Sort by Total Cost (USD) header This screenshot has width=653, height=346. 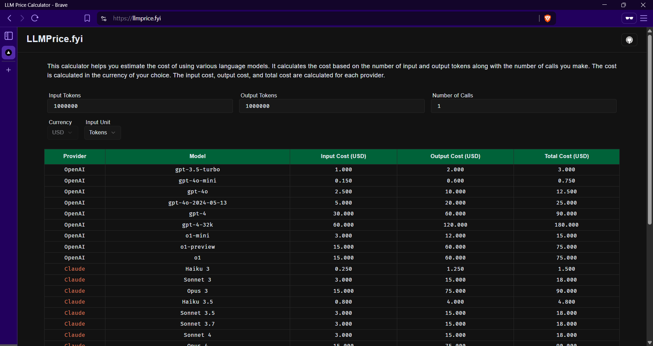567,156
